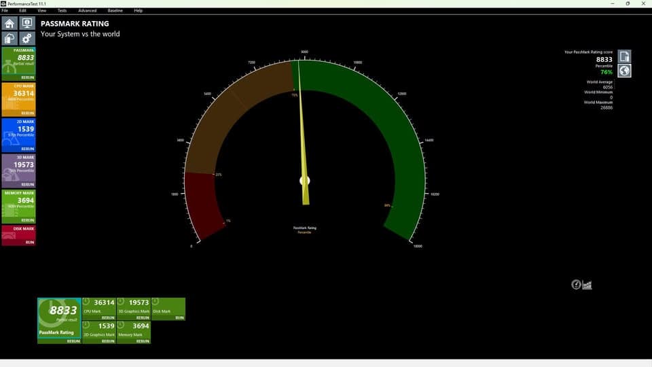Restore down the PerformanceTest window

[x=628, y=3]
